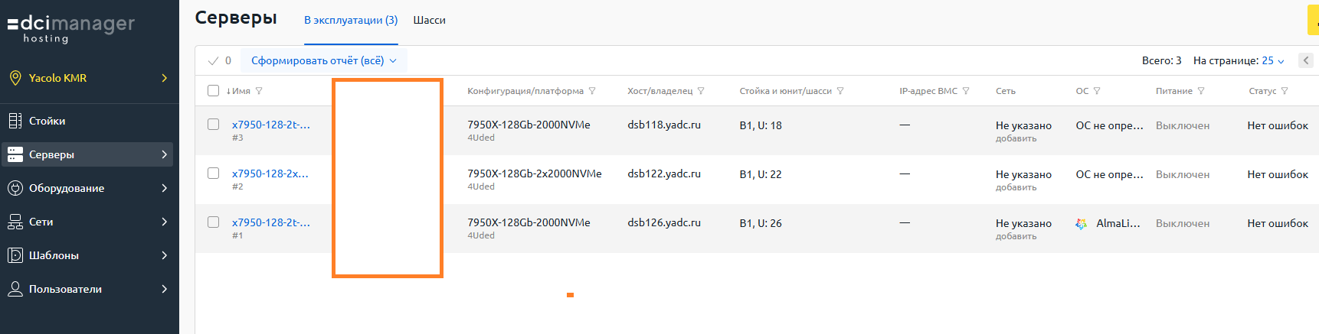Open server link x7950-128-2t-… #1
Screen dimensions: 1319x334
(x=271, y=222)
